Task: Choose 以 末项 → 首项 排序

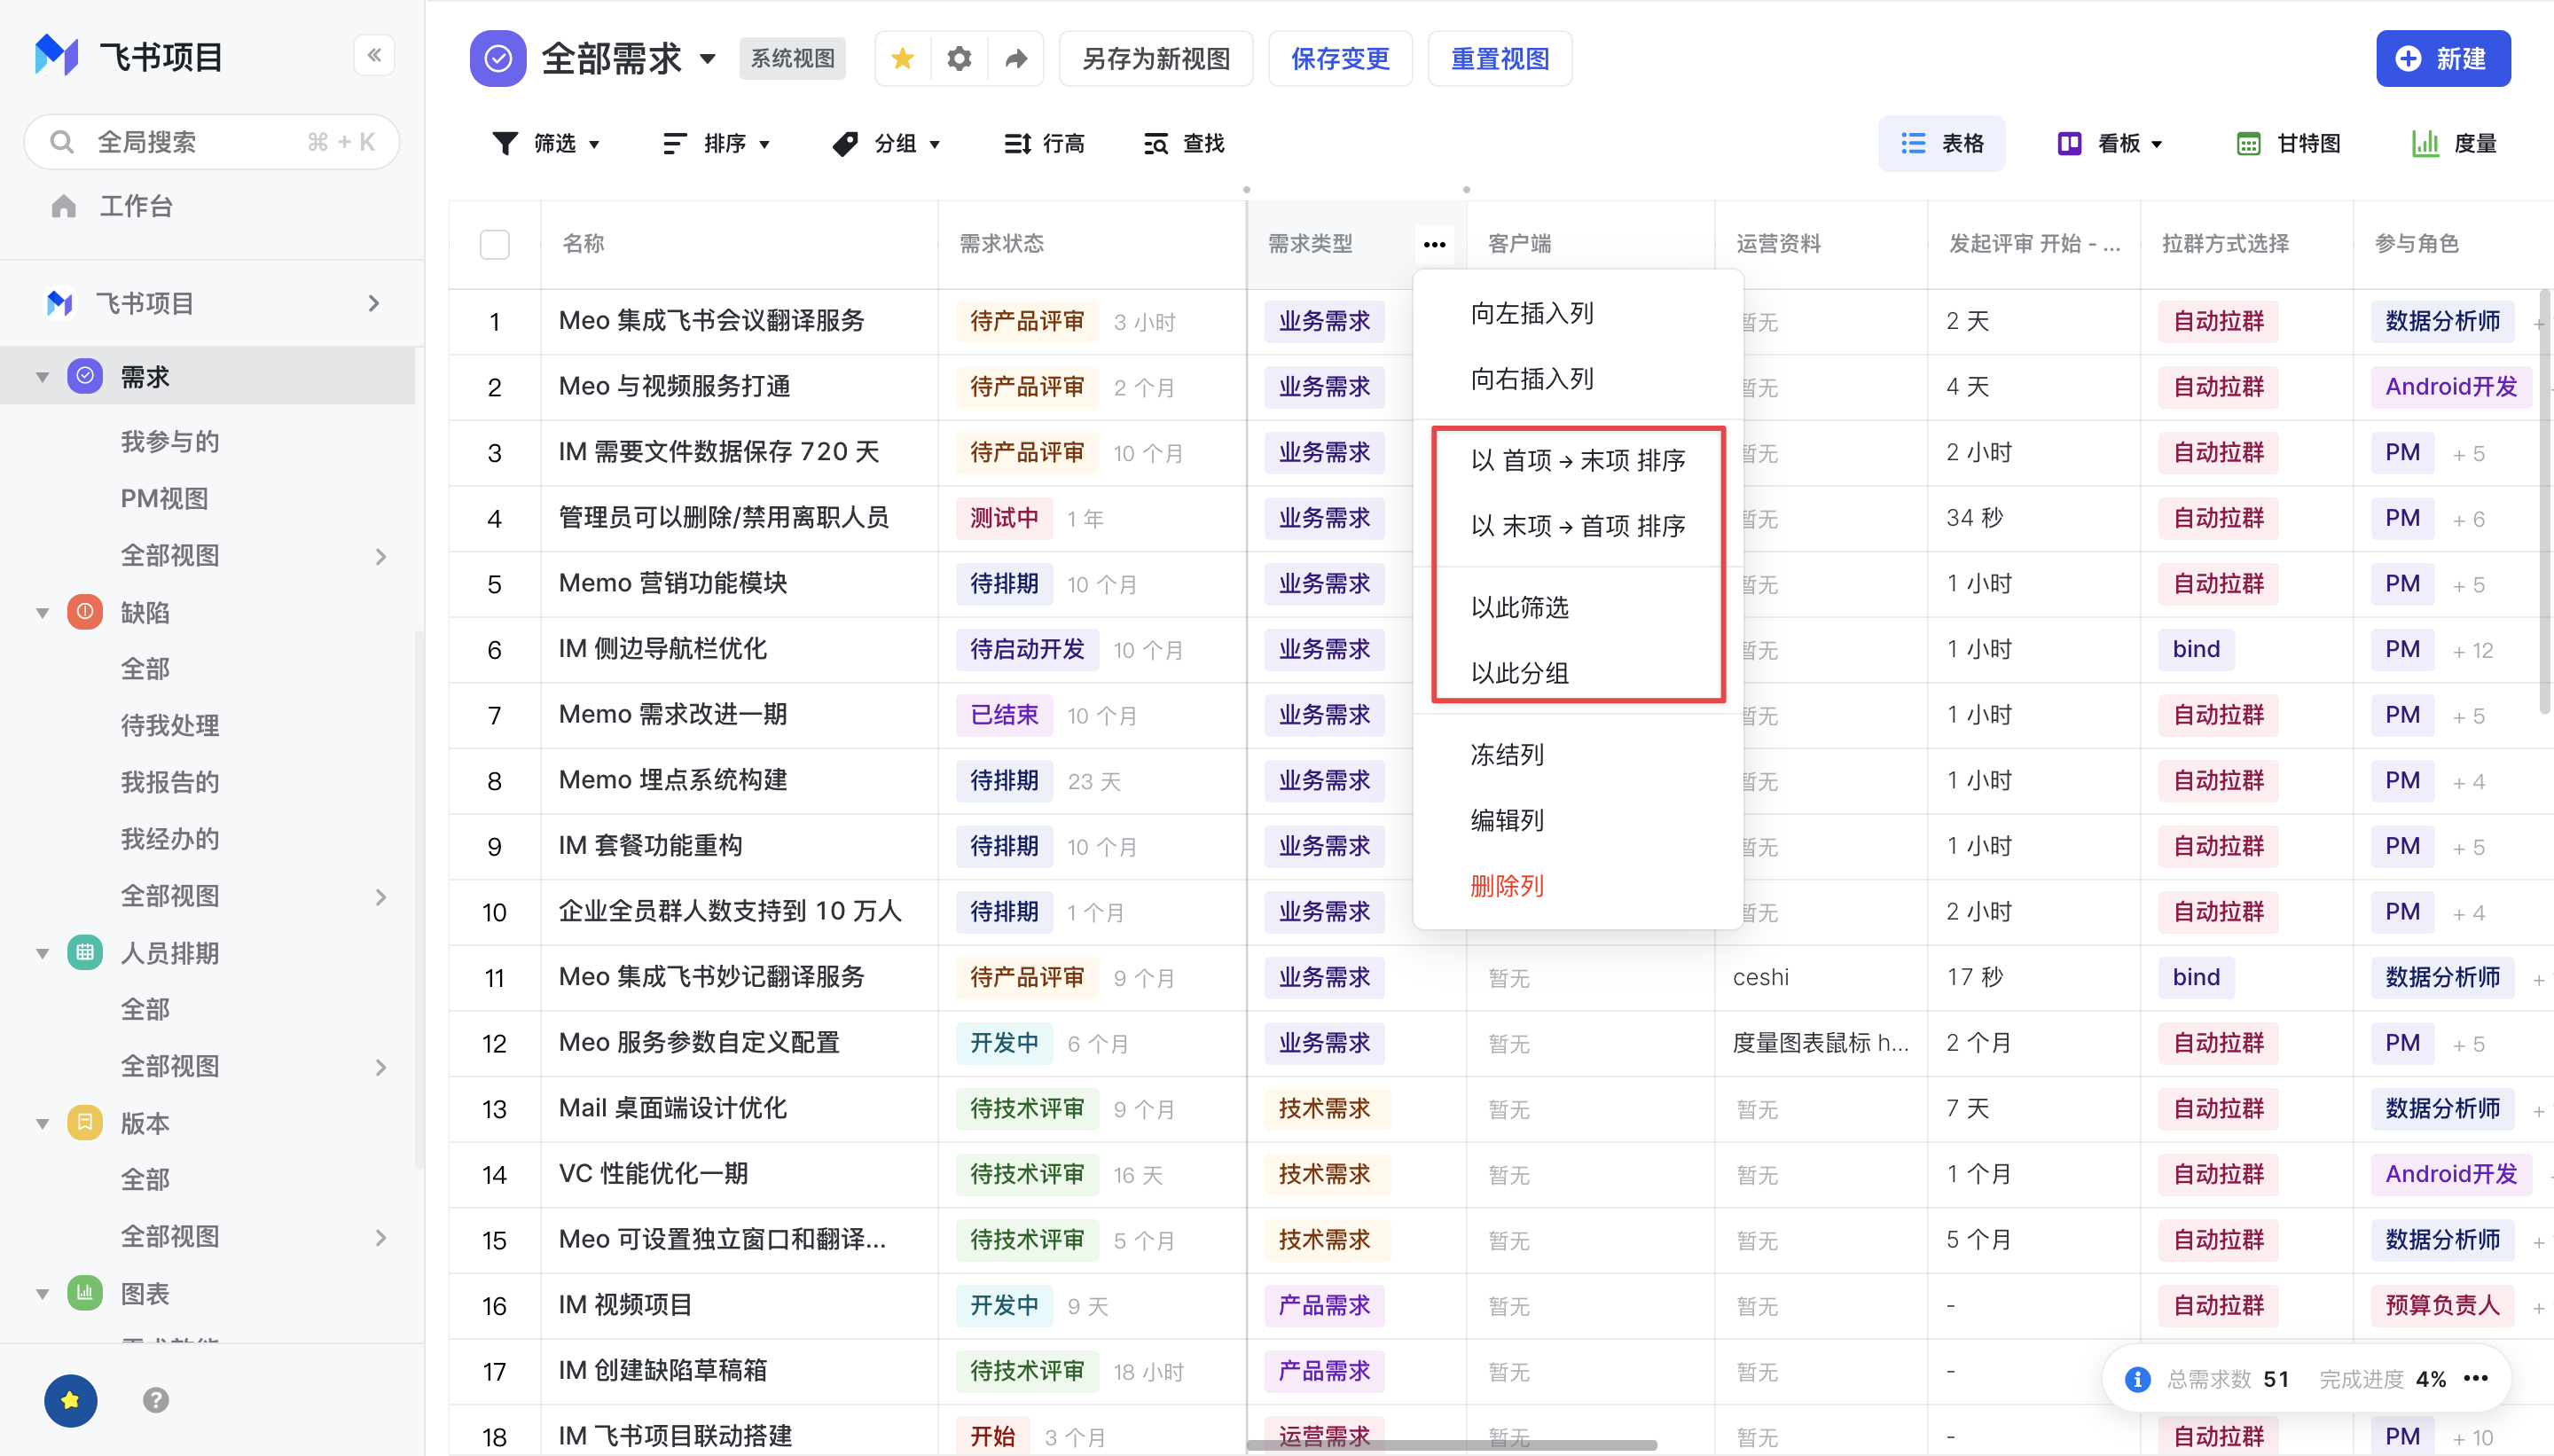Action: click(1578, 526)
